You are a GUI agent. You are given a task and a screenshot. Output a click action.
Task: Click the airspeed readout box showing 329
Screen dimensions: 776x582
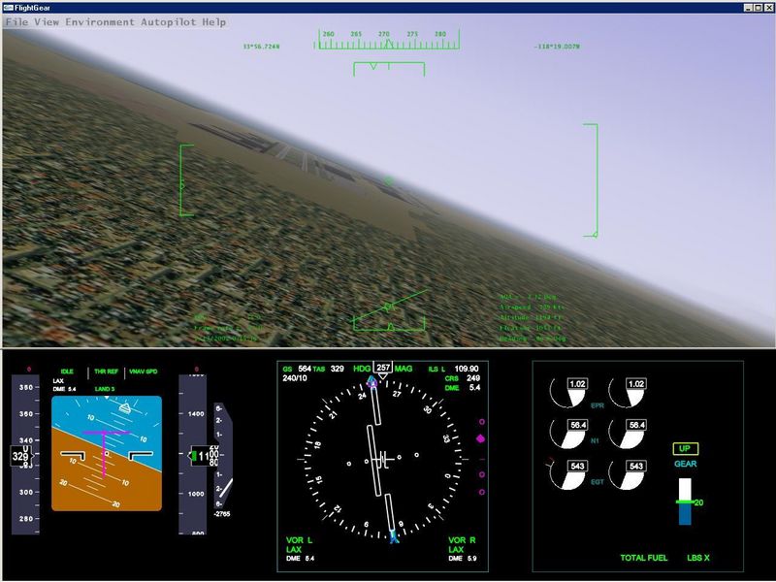click(x=20, y=454)
